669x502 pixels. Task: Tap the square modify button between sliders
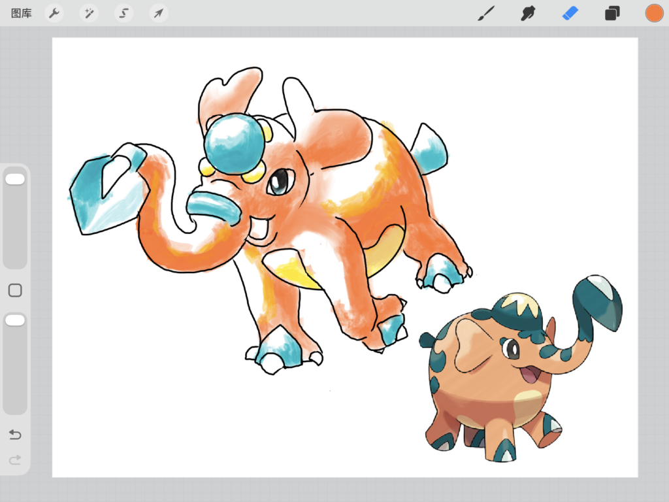pyautogui.click(x=14, y=290)
